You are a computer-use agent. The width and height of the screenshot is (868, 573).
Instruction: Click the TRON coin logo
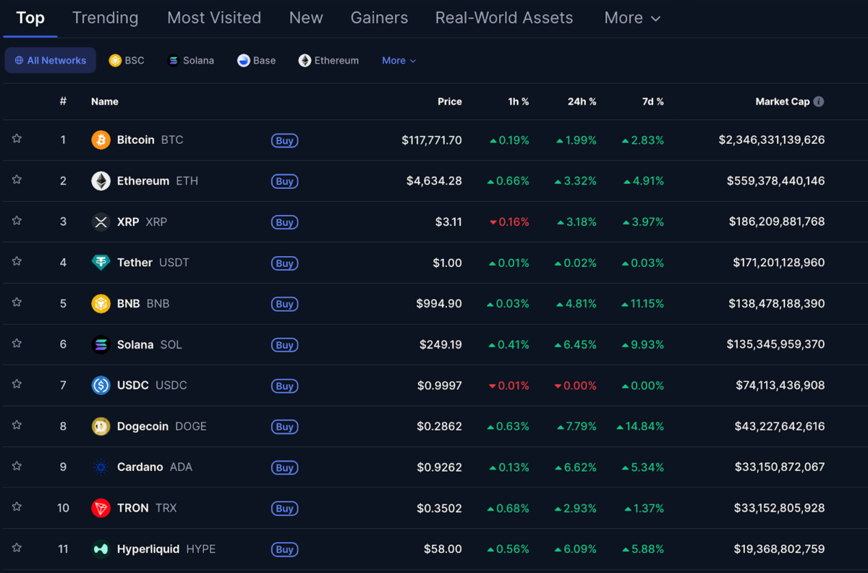[101, 508]
